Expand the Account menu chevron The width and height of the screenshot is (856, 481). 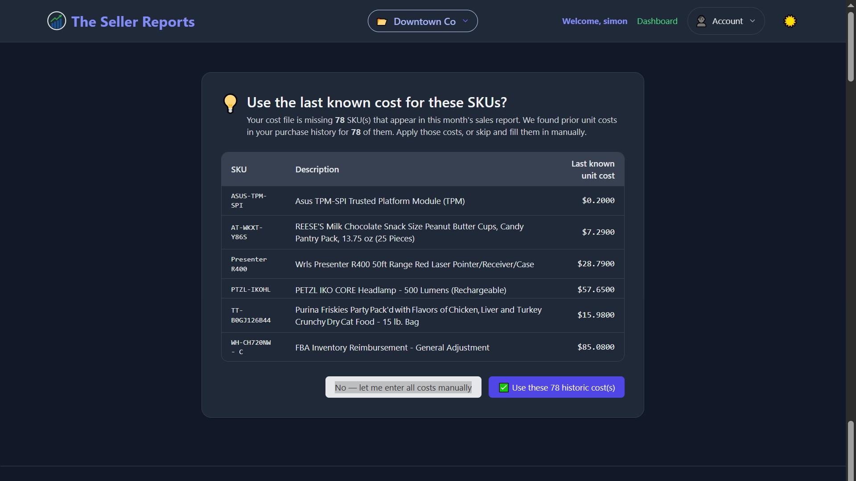point(753,21)
